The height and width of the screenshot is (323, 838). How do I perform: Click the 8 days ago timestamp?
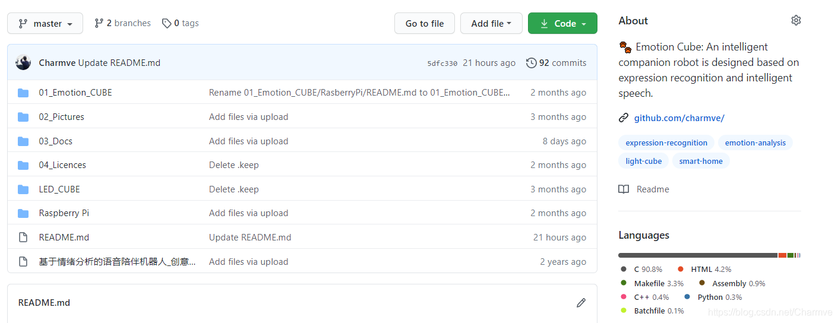(x=564, y=141)
